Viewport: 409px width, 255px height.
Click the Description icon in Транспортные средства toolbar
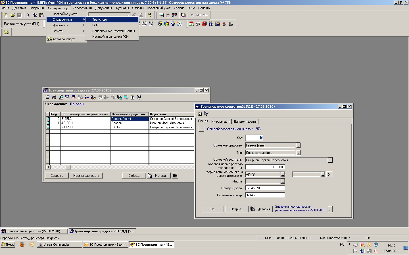pyautogui.click(x=133, y=97)
